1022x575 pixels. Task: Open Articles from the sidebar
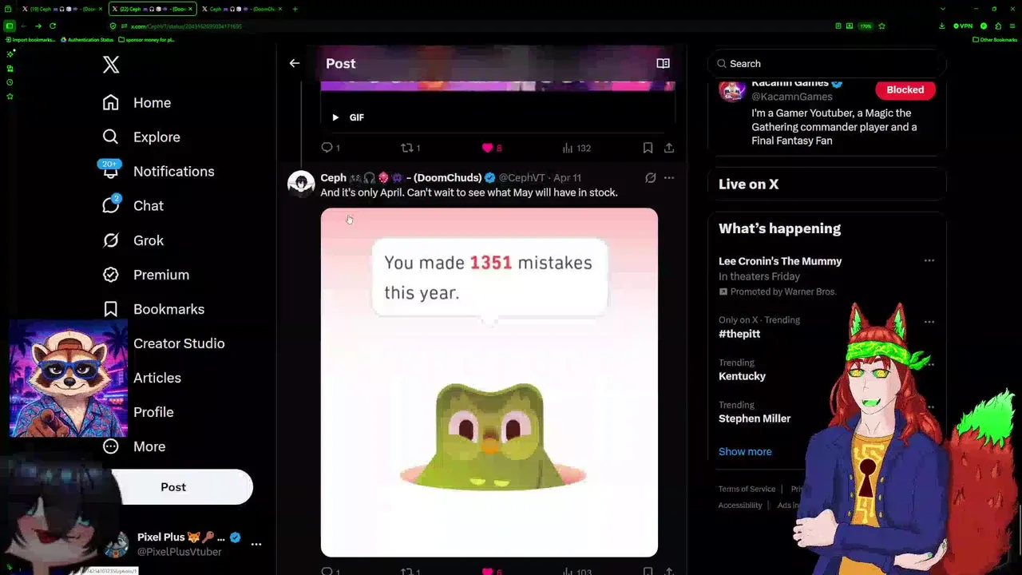click(x=157, y=377)
